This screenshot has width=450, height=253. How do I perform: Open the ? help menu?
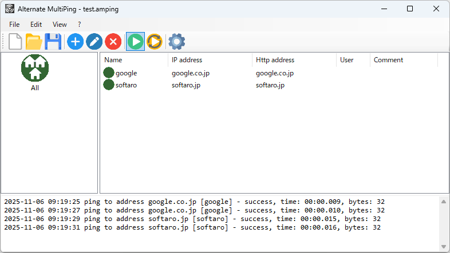coord(80,25)
